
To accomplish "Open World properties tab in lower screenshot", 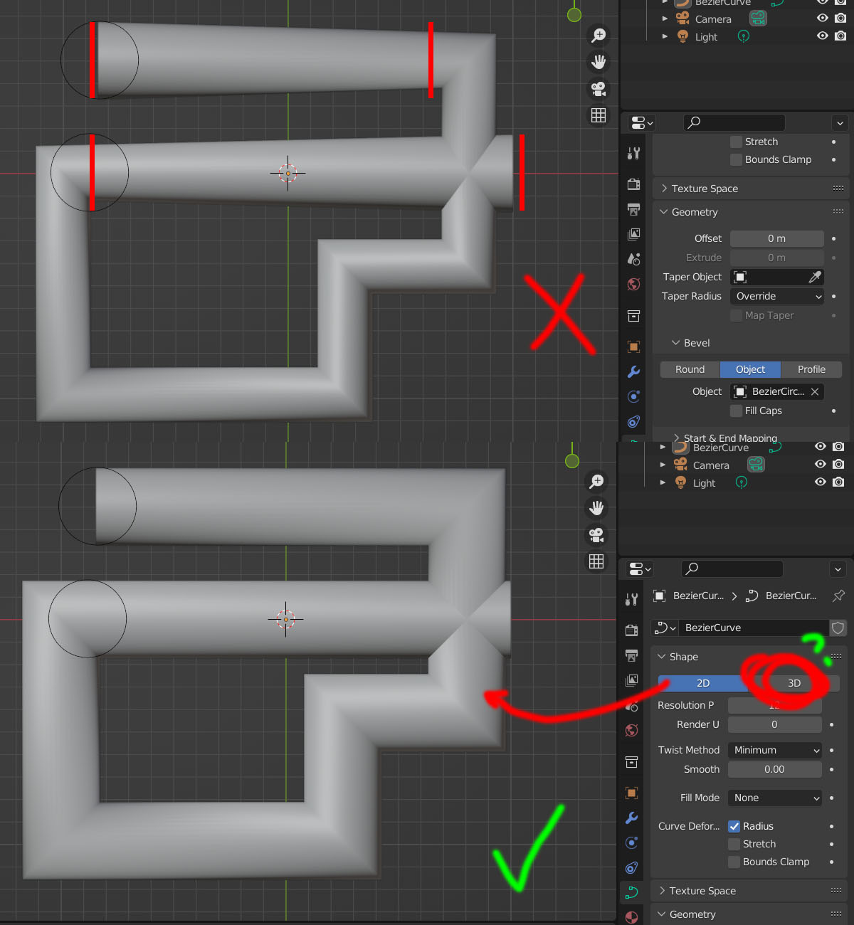I will click(632, 731).
